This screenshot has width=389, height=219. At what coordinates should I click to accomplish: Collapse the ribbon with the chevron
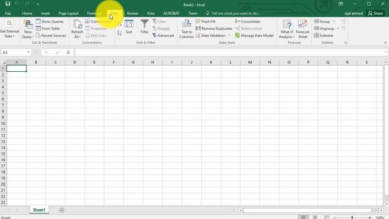pyautogui.click(x=385, y=43)
